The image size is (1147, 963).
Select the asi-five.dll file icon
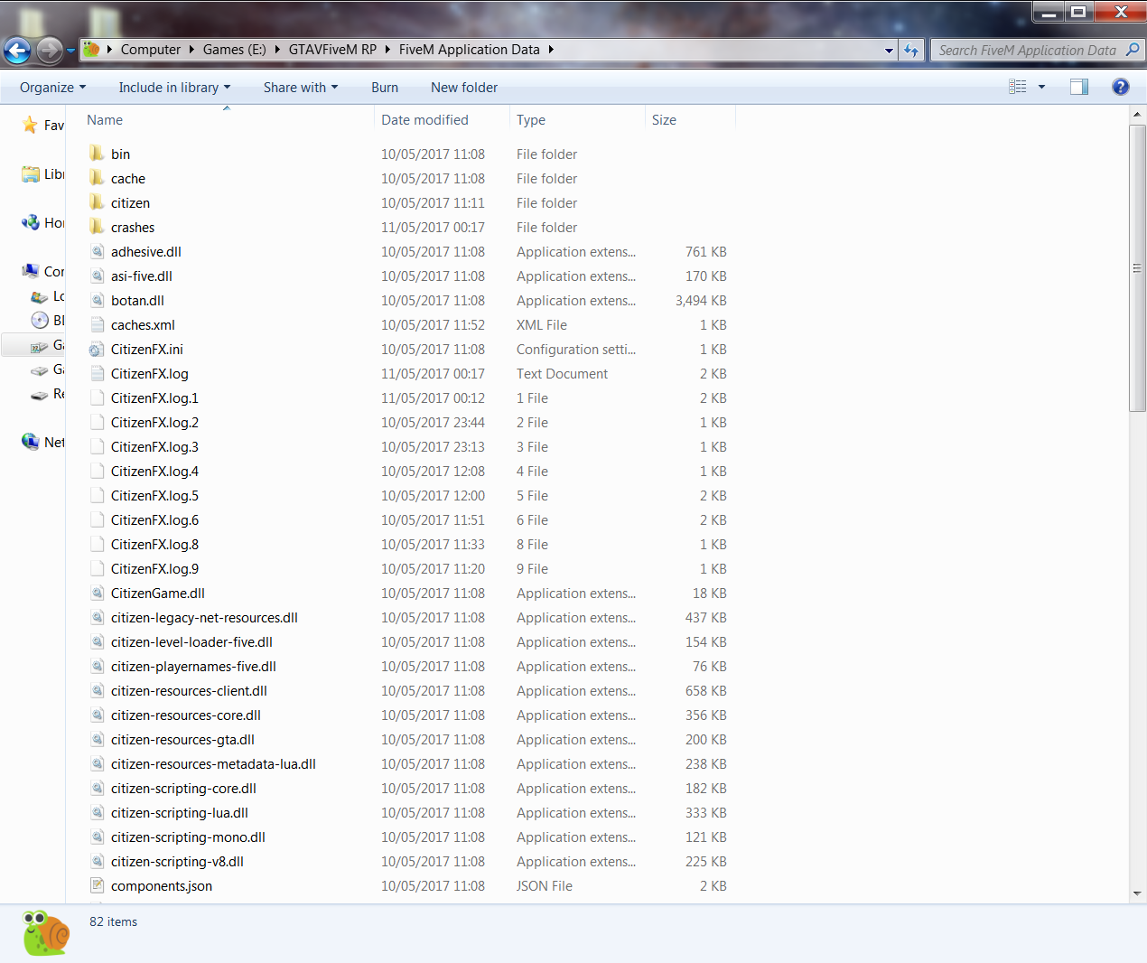tap(97, 276)
